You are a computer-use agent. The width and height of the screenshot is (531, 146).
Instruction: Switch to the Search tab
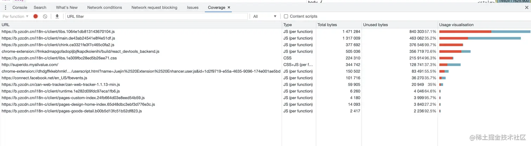pos(40,7)
